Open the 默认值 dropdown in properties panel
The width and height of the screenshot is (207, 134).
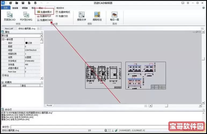pyautogui.click(x=41, y=36)
